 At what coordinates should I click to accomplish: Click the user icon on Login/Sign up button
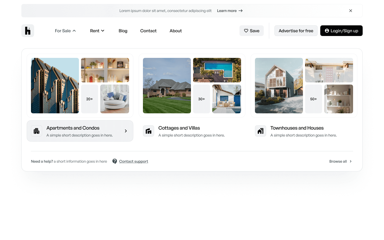pos(327,31)
